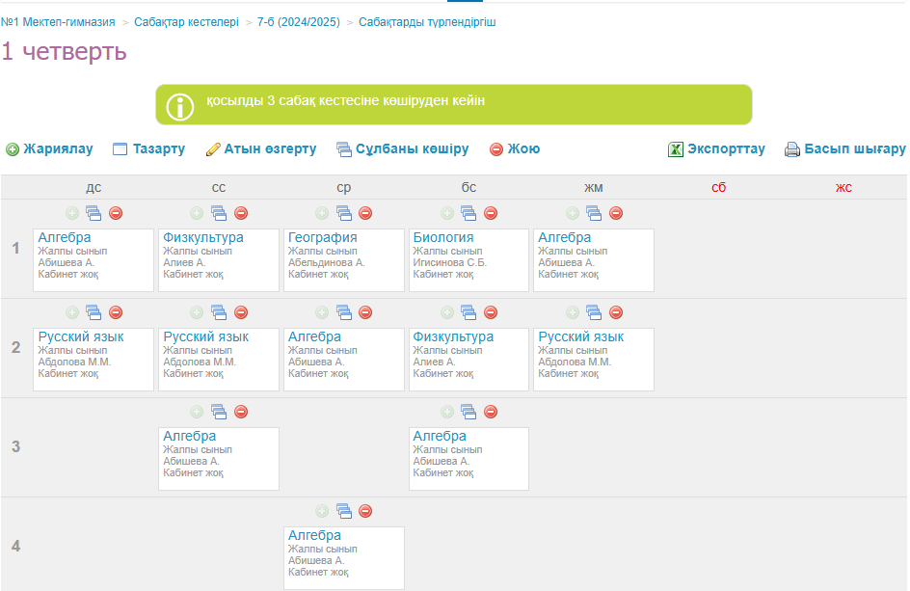Open the Сабақтар кестелері breadcrumb link

186,21
